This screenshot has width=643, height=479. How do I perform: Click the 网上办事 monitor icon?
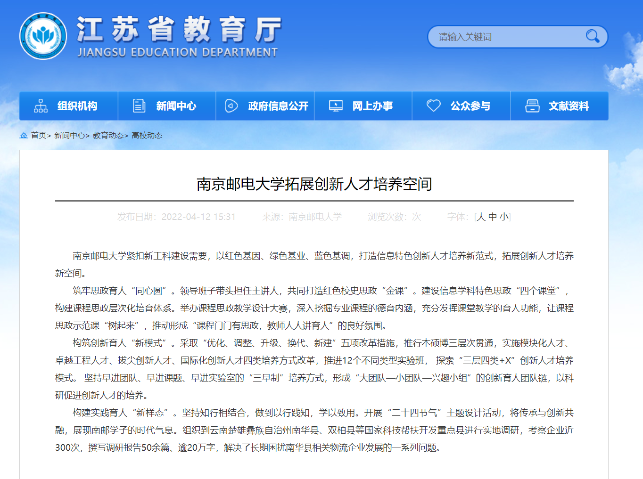(336, 106)
